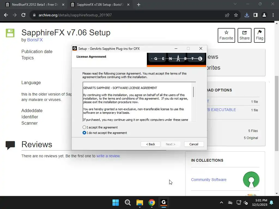Screen dimensions: 279x209
Task: Open the clock showing 5:01 PM
Action: (260, 202)
